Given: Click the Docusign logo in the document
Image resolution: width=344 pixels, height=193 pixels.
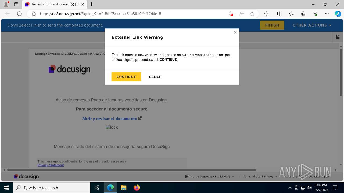Looking at the screenshot, I should (70, 69).
